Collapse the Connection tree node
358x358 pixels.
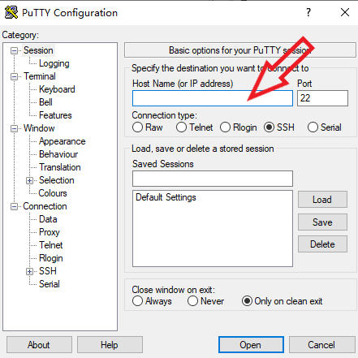point(14,207)
